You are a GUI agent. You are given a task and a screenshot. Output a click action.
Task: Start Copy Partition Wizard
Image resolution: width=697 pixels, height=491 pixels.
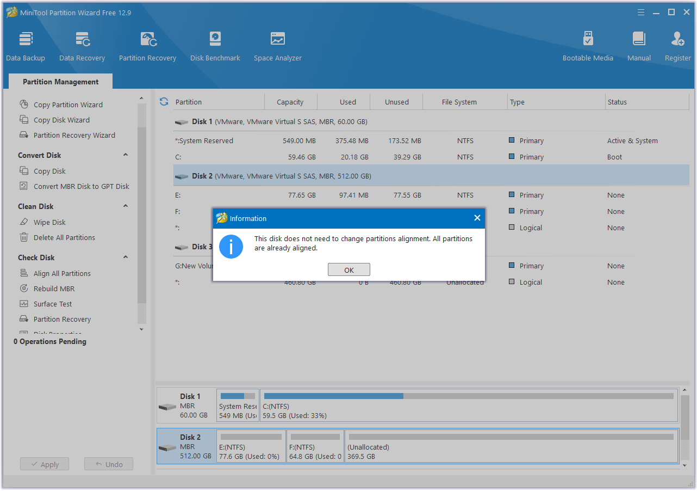coord(68,105)
